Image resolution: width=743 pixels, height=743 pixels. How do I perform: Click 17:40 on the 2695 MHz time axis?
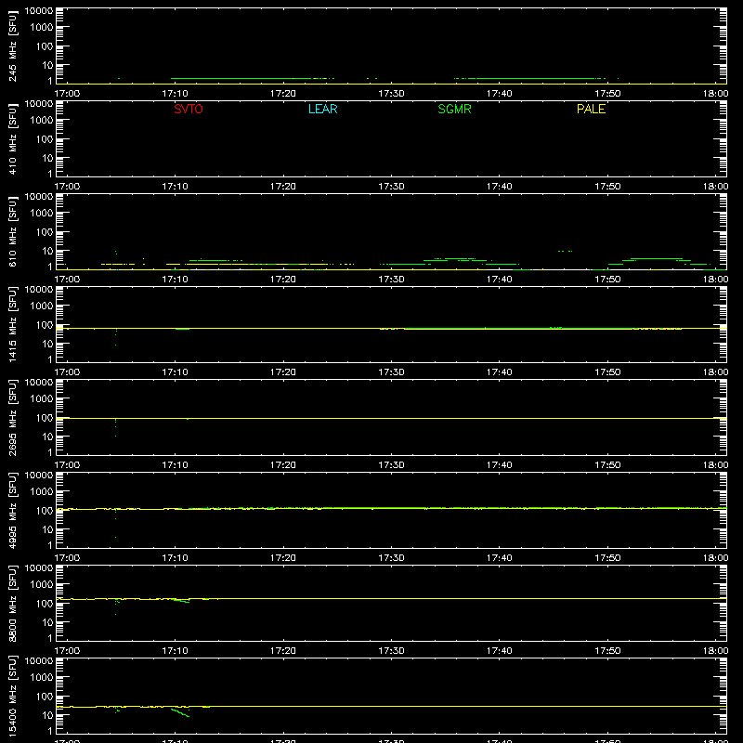(x=499, y=465)
